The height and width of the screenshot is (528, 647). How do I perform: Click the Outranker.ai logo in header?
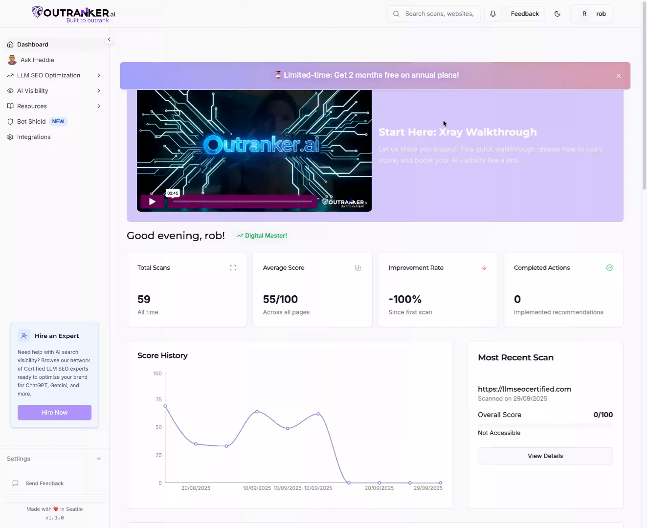pyautogui.click(x=73, y=14)
